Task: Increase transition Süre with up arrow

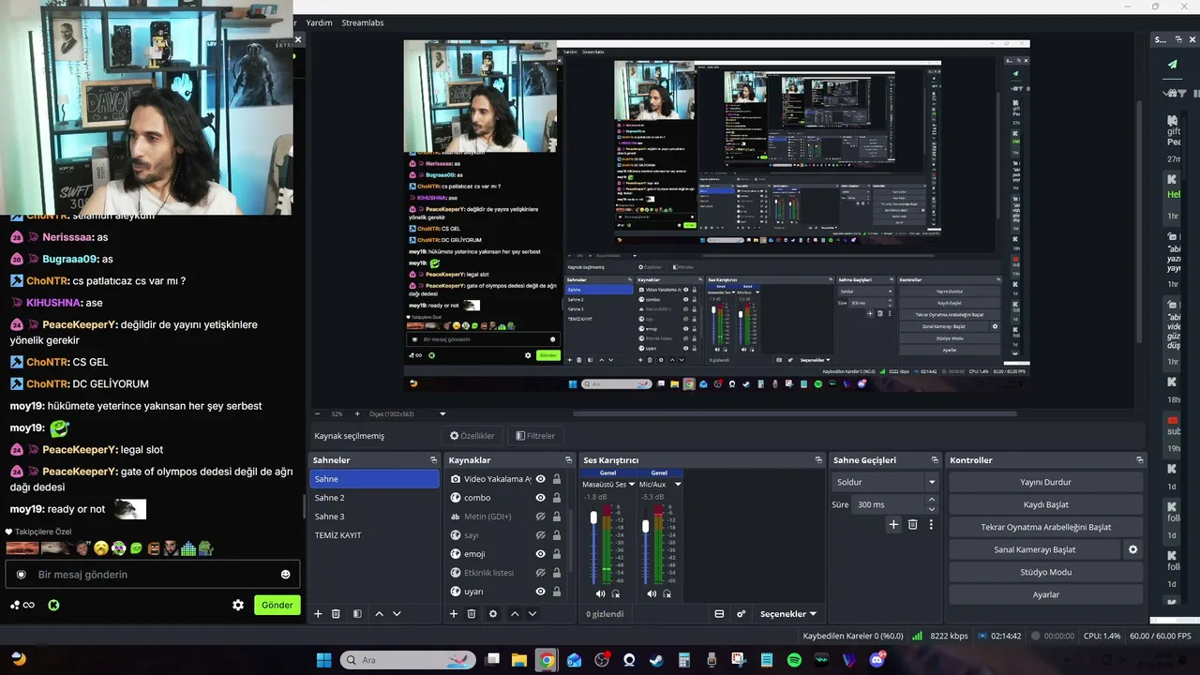Action: [931, 500]
